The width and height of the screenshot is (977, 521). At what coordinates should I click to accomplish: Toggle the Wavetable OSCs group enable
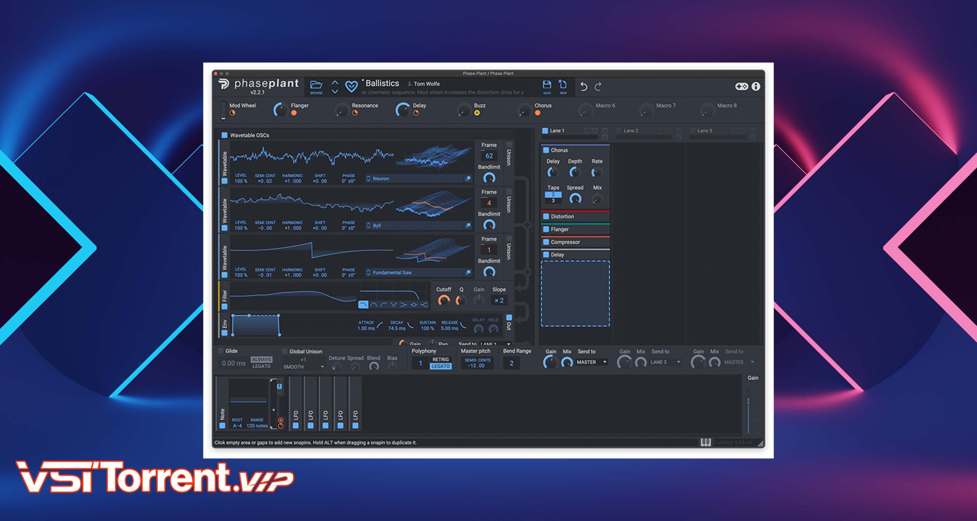coord(224,135)
